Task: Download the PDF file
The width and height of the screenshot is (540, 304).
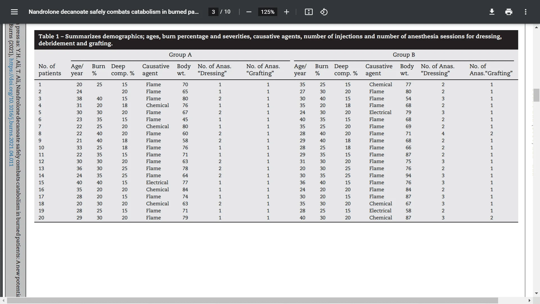Action: pyautogui.click(x=492, y=12)
